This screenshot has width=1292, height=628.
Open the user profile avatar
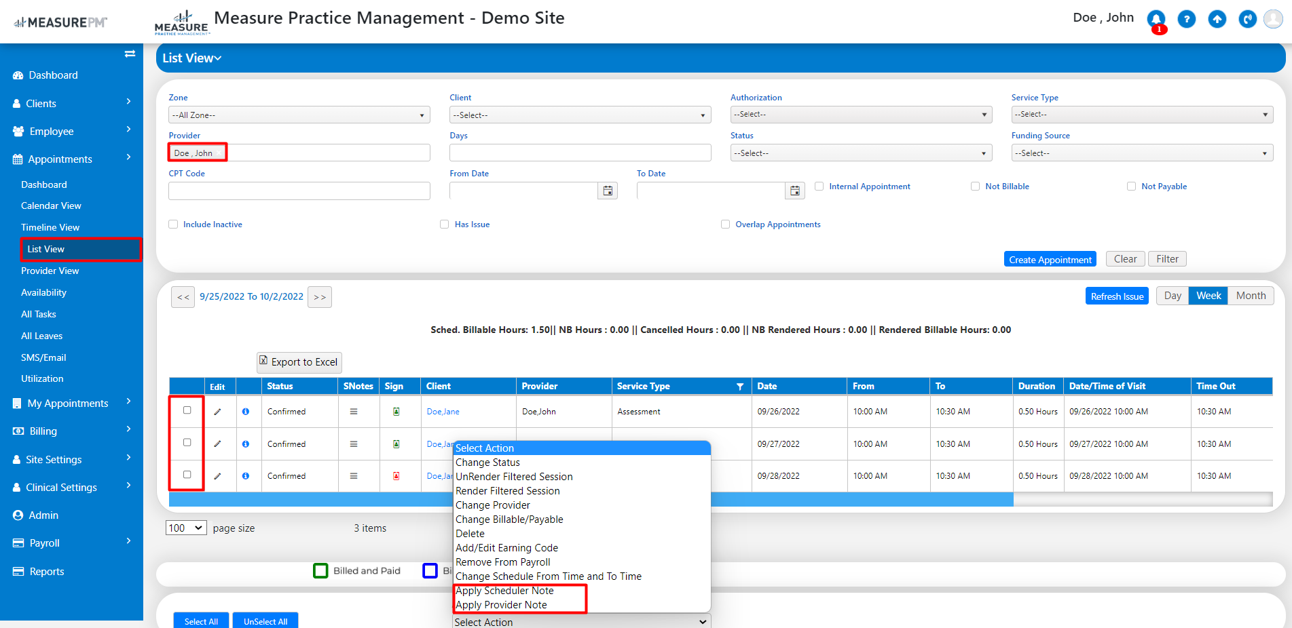click(1273, 19)
